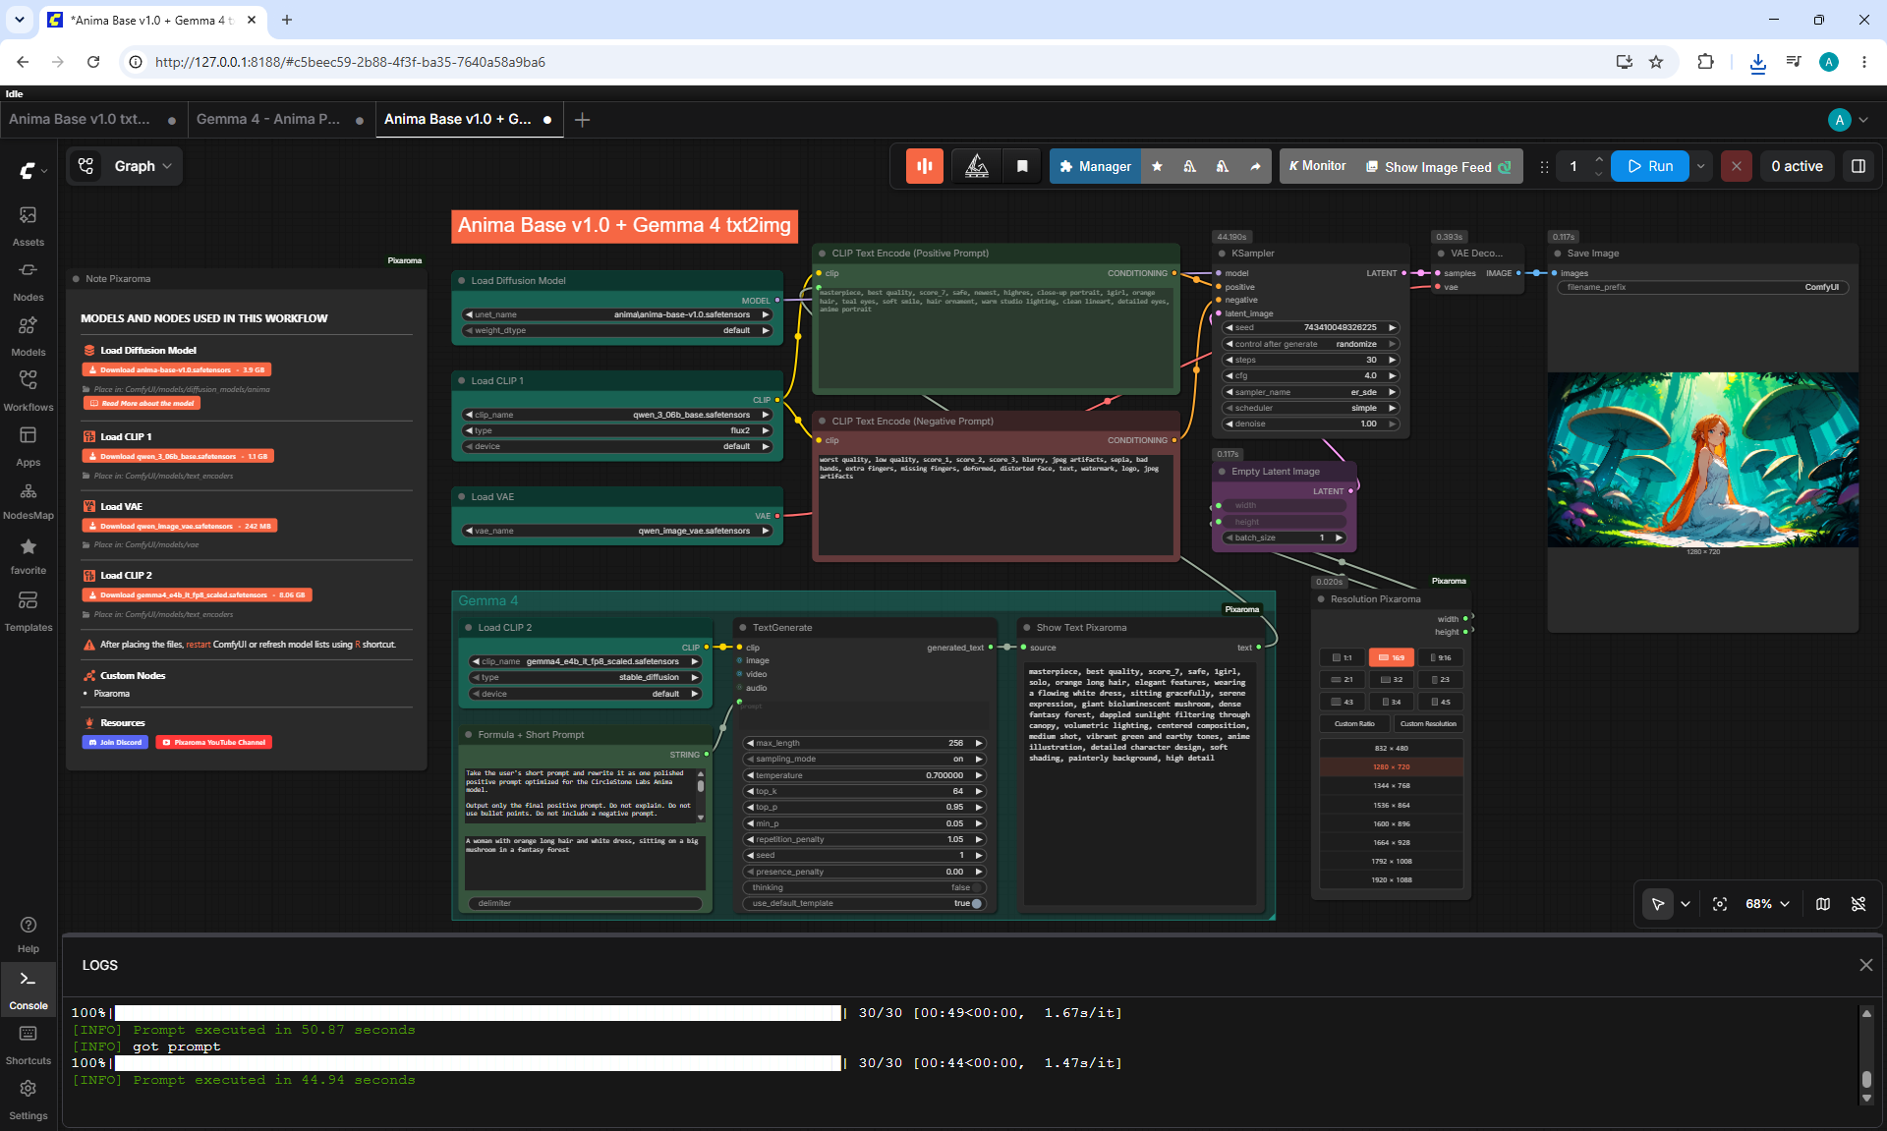The height and width of the screenshot is (1131, 1887).
Task: Click the Custom Ratio button
Action: point(1354,723)
